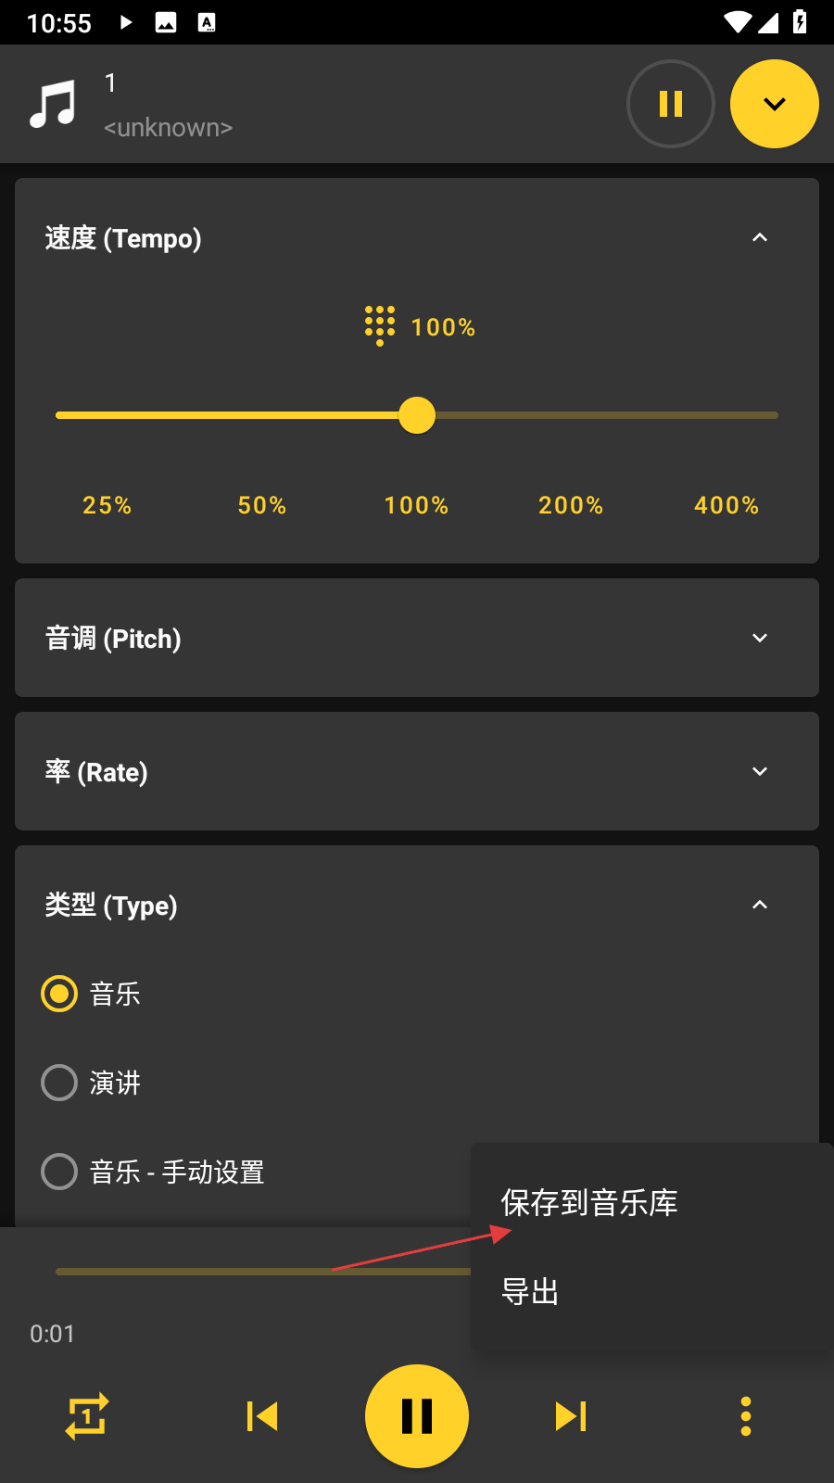
Task: Choose 保存到音乐库 from the popup menu
Action: (x=589, y=1203)
